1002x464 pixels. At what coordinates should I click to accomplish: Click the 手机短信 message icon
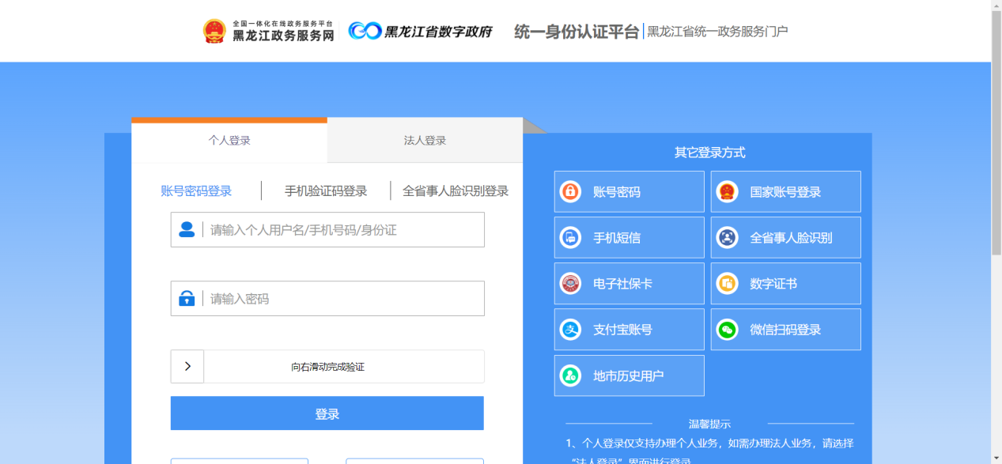[x=570, y=238]
